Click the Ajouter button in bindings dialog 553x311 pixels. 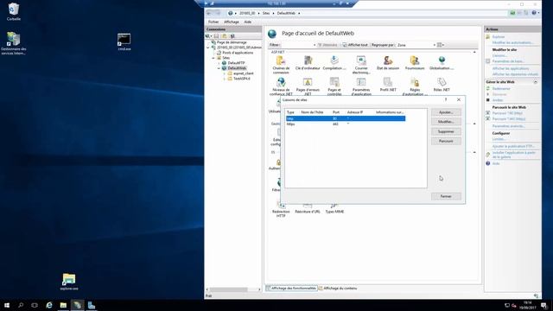click(x=446, y=112)
